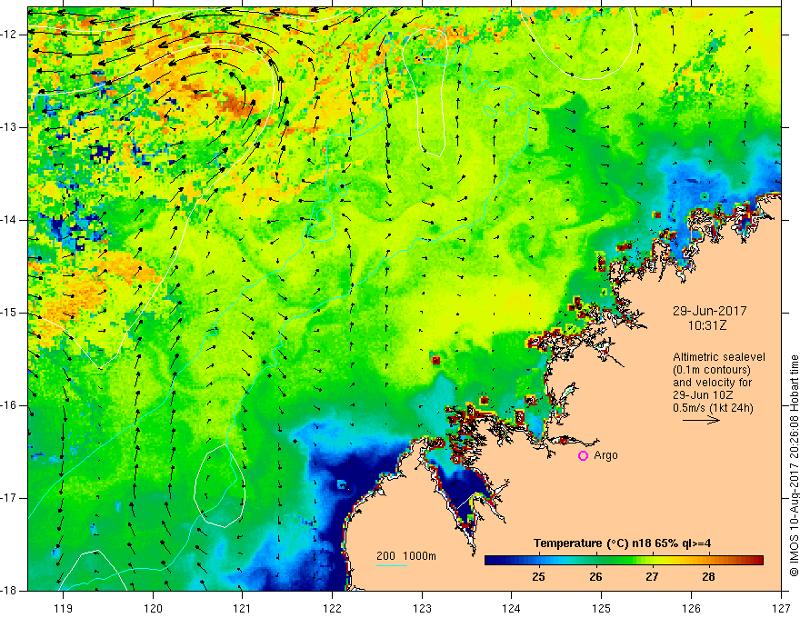The height and width of the screenshot is (618, 800).
Task: Click longitude axis label '126'
Action: coord(691,608)
